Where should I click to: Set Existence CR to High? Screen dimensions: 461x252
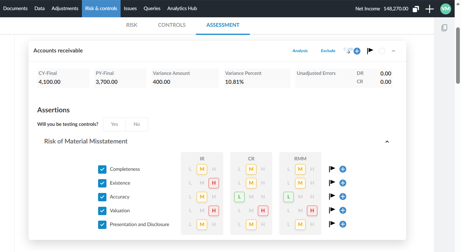(x=263, y=183)
